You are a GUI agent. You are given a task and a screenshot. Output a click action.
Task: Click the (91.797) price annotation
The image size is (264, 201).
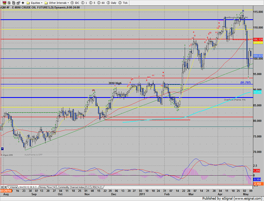tap(245, 83)
